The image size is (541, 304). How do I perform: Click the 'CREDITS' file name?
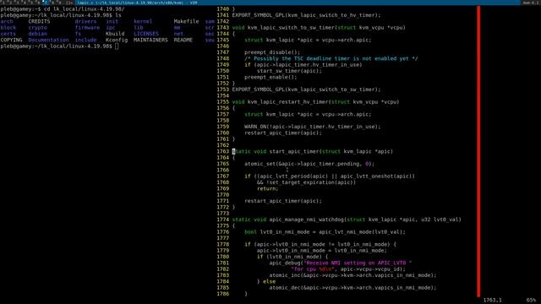[39, 21]
